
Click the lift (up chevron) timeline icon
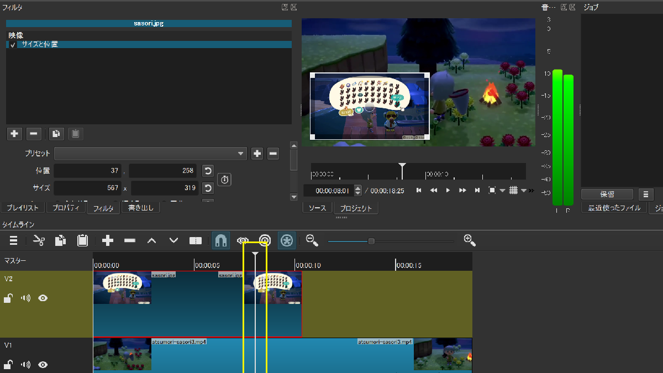coord(152,240)
